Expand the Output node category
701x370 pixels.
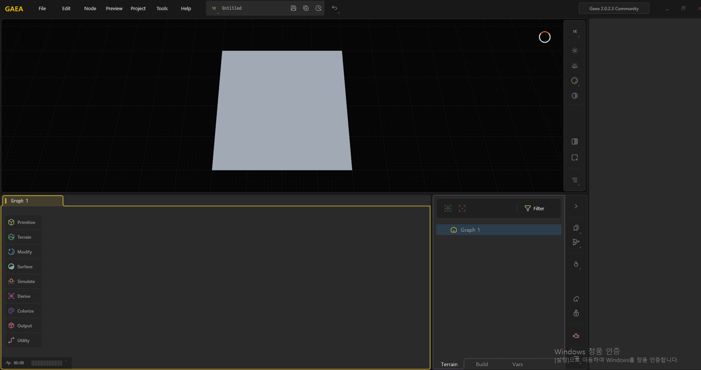tap(23, 326)
